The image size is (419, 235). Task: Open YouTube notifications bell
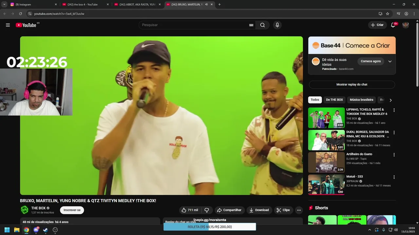click(x=393, y=25)
